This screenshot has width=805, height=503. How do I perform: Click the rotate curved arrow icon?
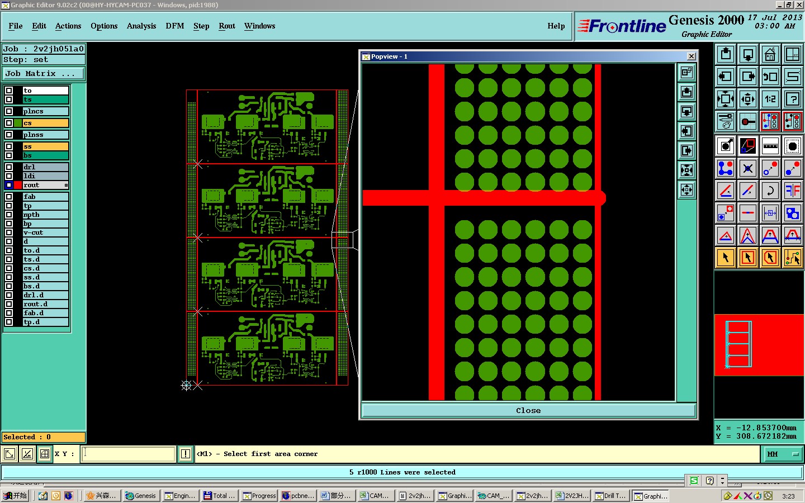coord(770,191)
